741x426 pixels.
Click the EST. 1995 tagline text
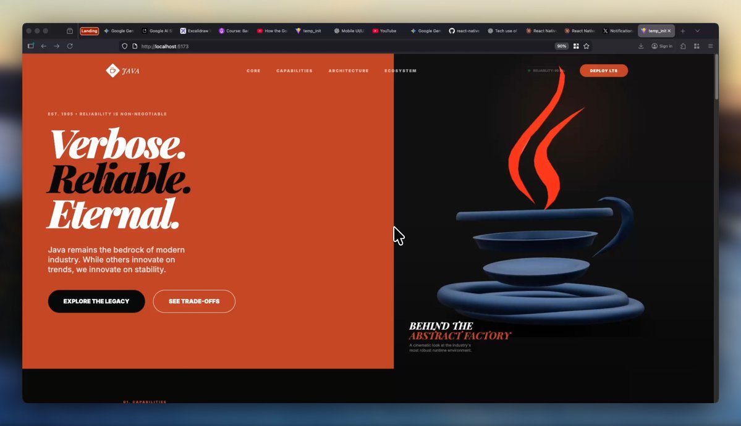click(108, 114)
